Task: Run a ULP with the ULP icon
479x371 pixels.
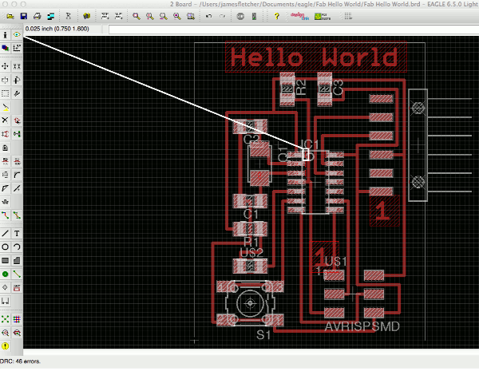Action: [x=118, y=16]
